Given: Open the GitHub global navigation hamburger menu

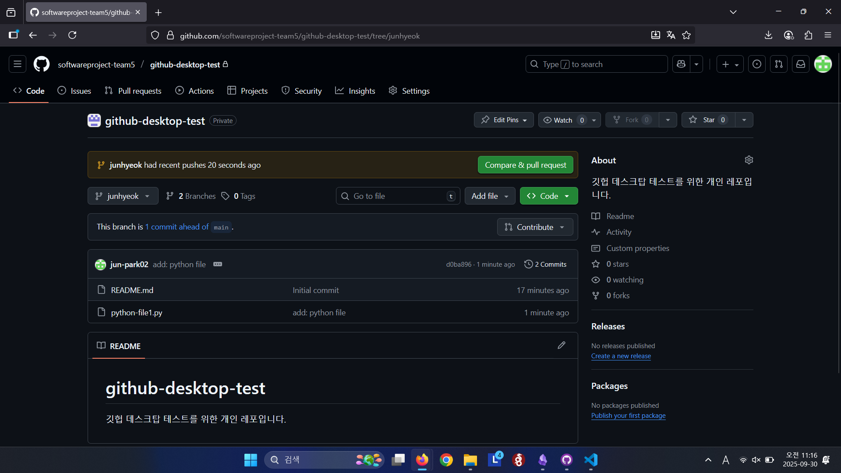Looking at the screenshot, I should pyautogui.click(x=18, y=64).
